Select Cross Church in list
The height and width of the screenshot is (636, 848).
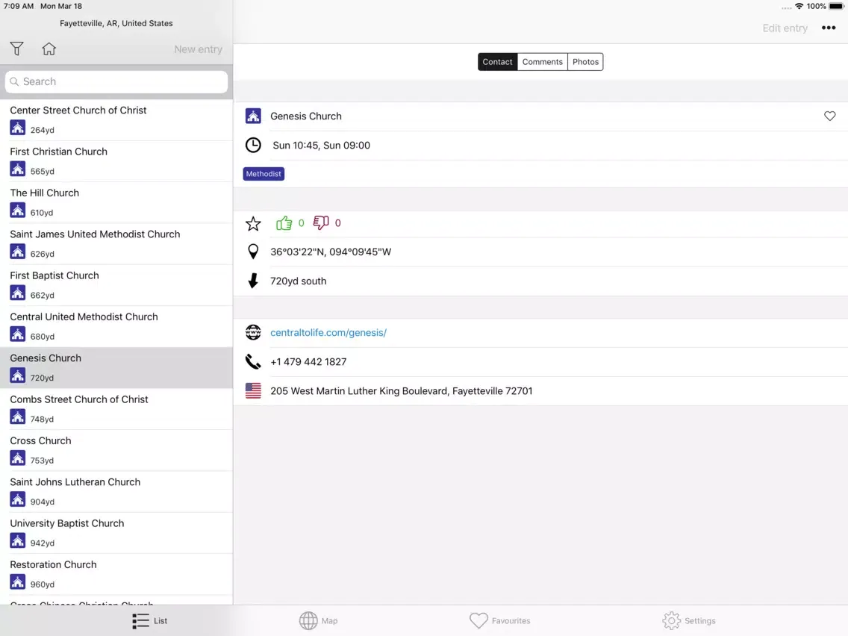point(116,451)
